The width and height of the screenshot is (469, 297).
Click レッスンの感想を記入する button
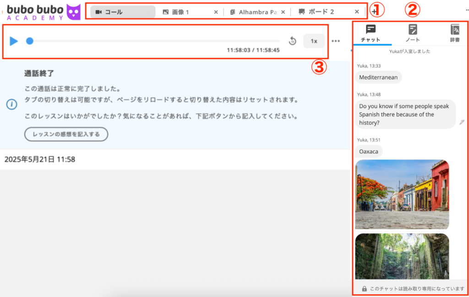(66, 134)
